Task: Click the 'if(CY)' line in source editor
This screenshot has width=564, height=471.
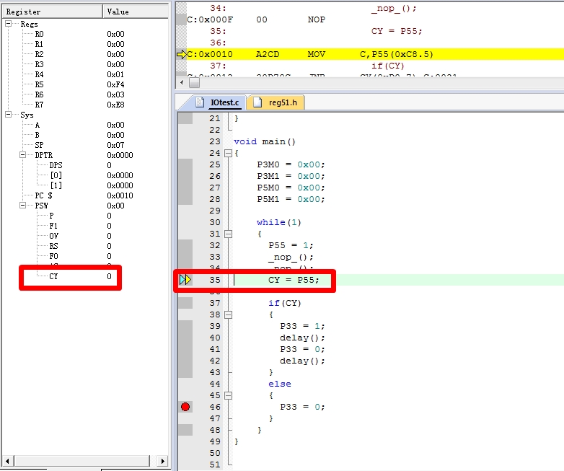Action: coord(284,303)
